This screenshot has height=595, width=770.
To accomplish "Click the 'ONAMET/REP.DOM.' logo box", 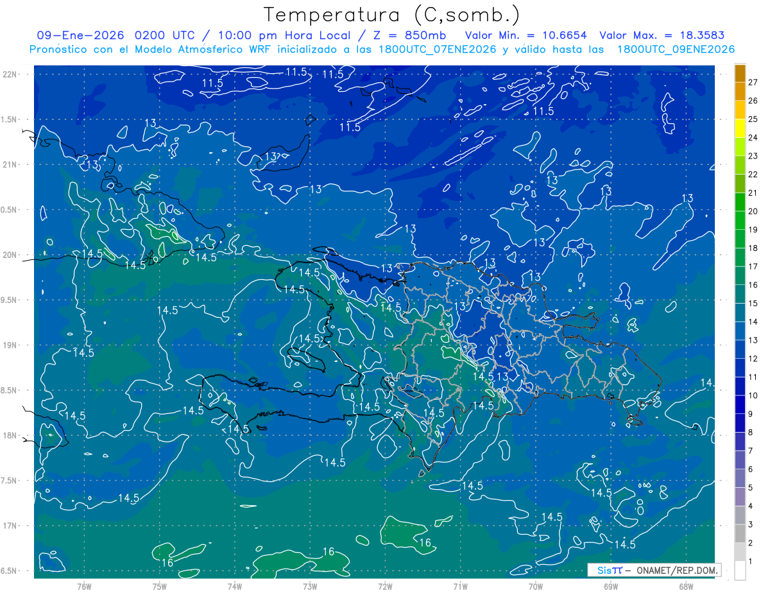I will [654, 570].
